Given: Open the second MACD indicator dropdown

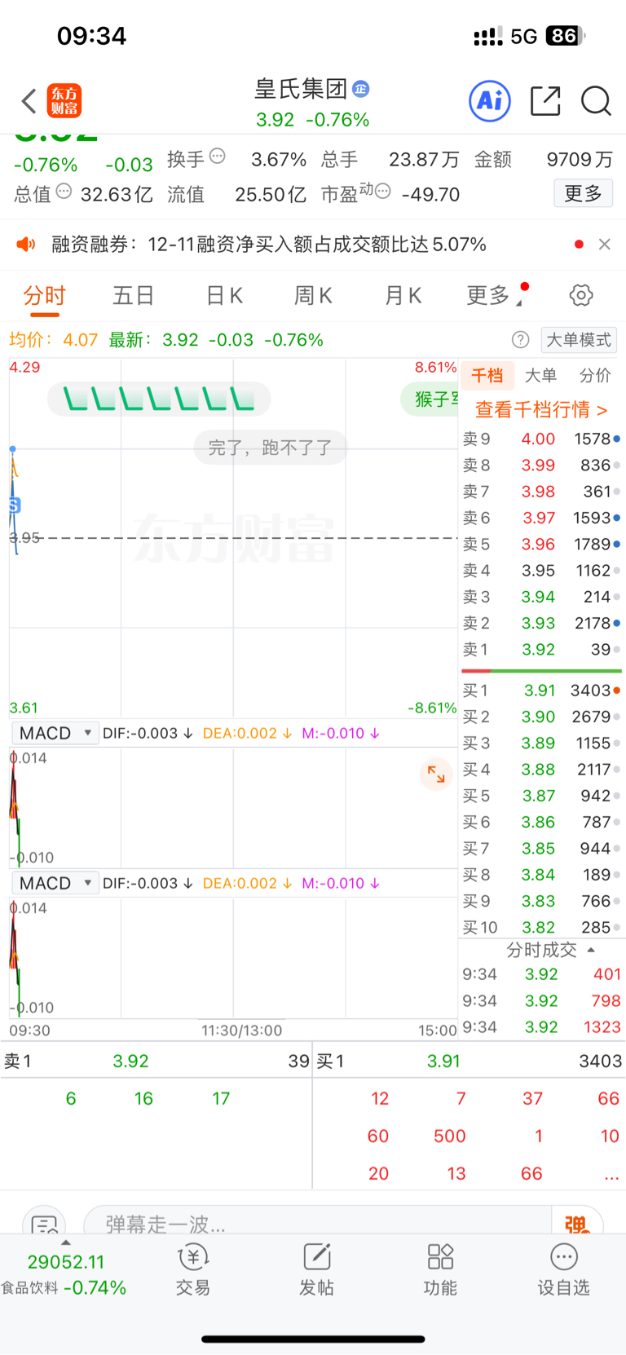Looking at the screenshot, I should (x=55, y=883).
